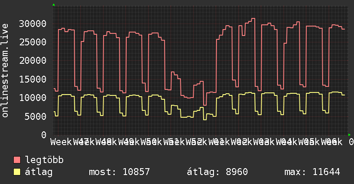Click the 5000 y-axis label

coord(35,116)
